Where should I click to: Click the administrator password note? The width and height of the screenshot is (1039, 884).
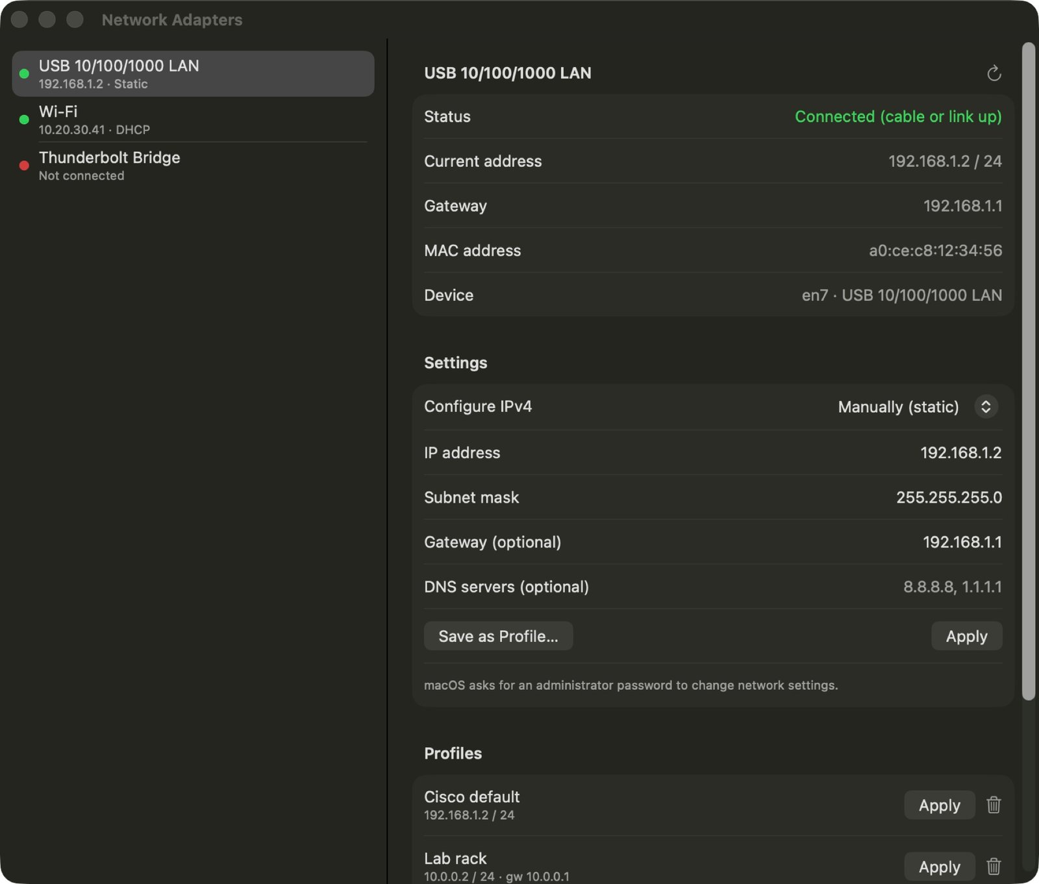click(631, 685)
